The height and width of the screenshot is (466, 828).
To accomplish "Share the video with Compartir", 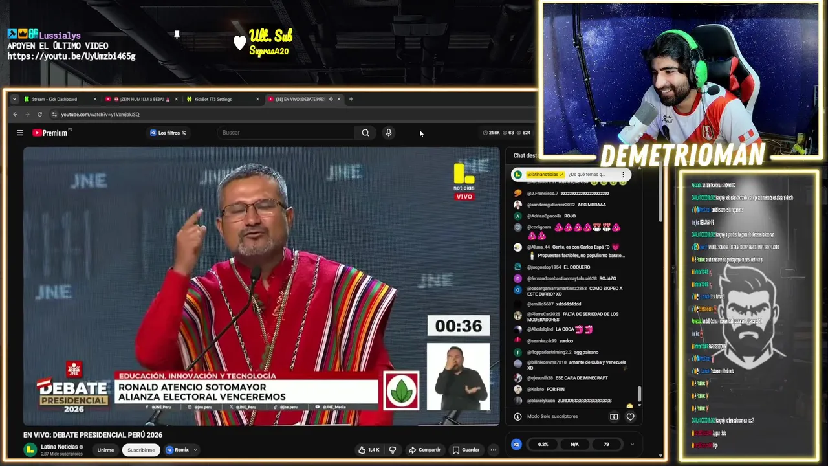I will click(x=424, y=450).
